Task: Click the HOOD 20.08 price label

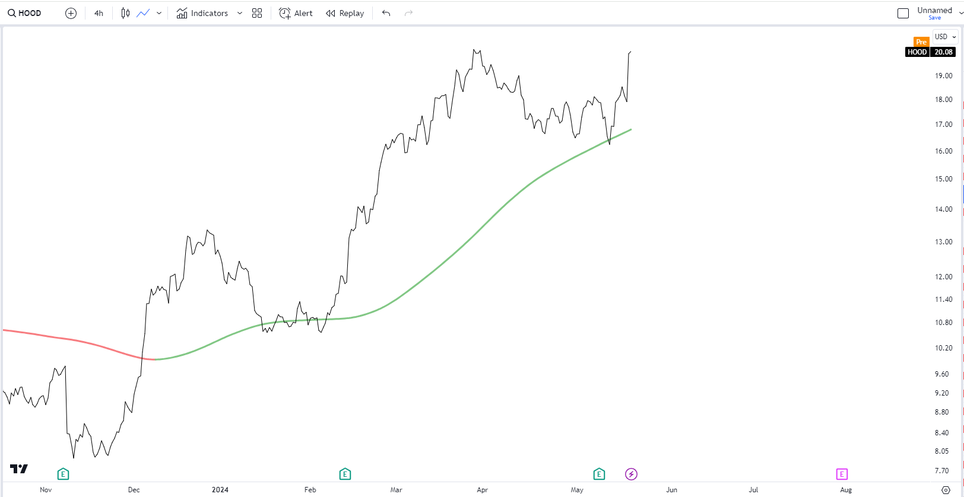Action: [930, 52]
